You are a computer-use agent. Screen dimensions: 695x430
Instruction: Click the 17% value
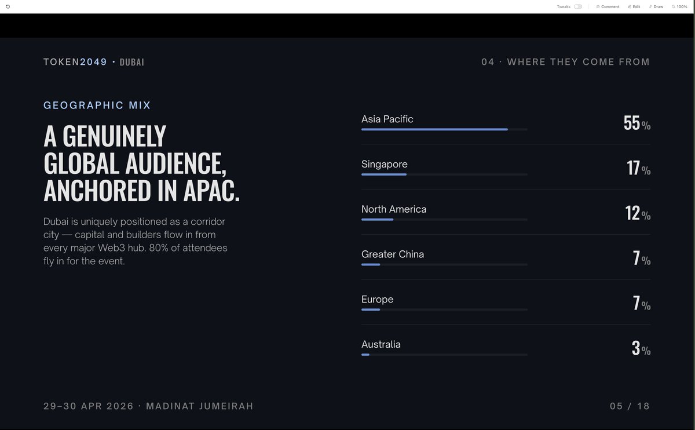(x=639, y=168)
